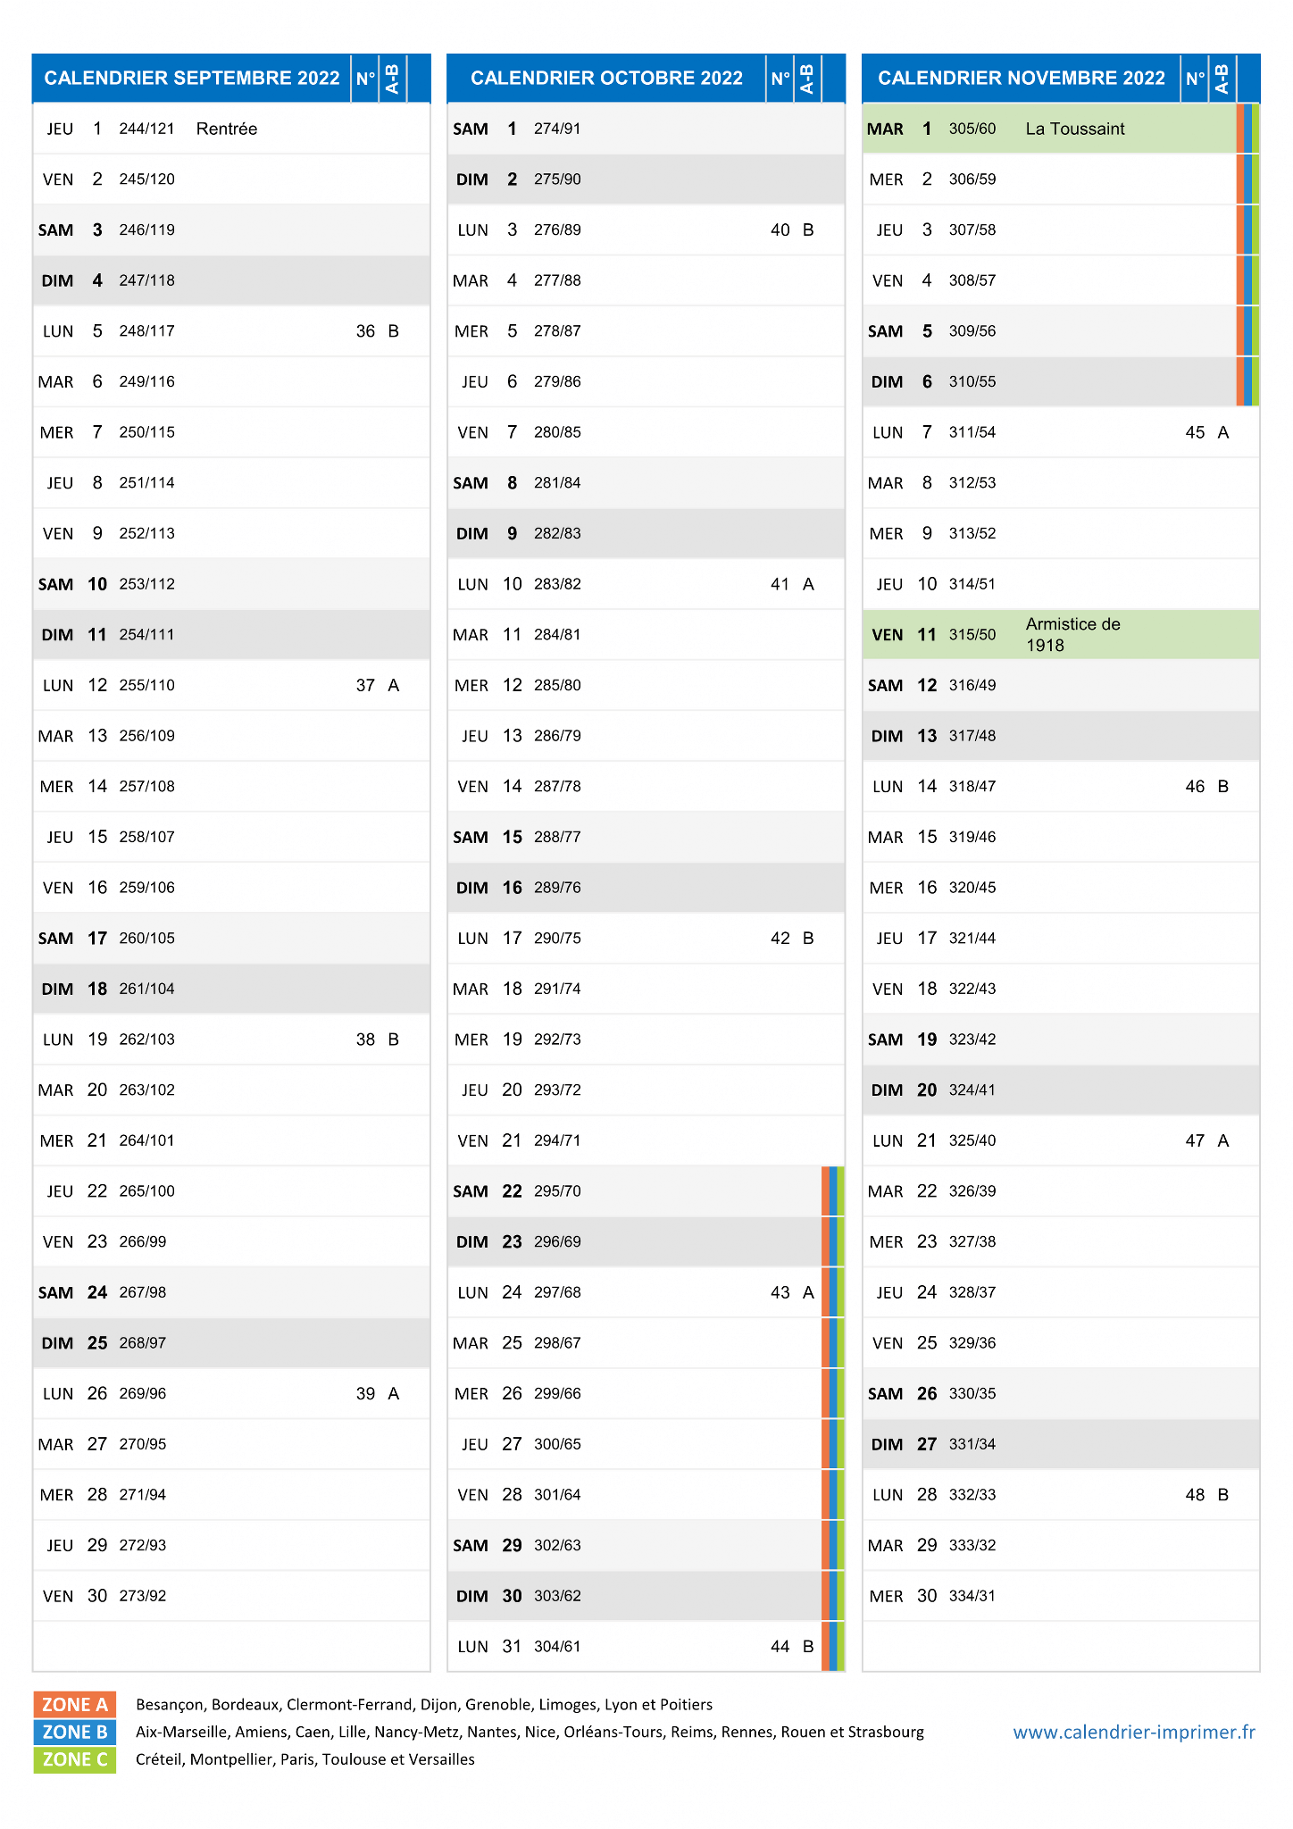Select the Calendrier Septembre 2022 header
Image resolution: width=1293 pixels, height=1829 pixels.
192,79
